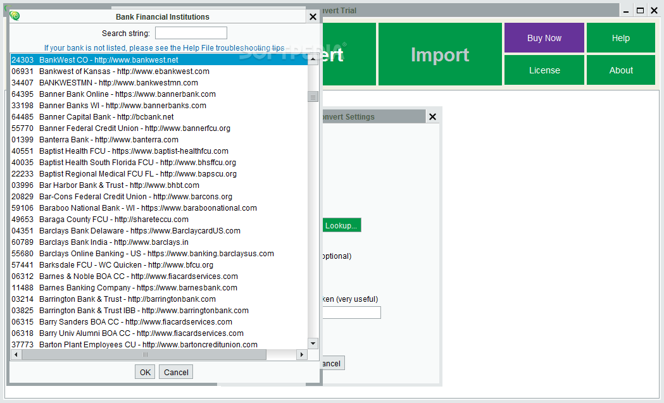Select Bar Harbor Bank & Trust entry
The width and height of the screenshot is (664, 403).
pos(160,185)
